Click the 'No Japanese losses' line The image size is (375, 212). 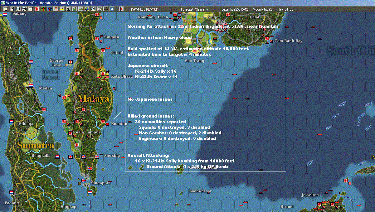click(150, 99)
